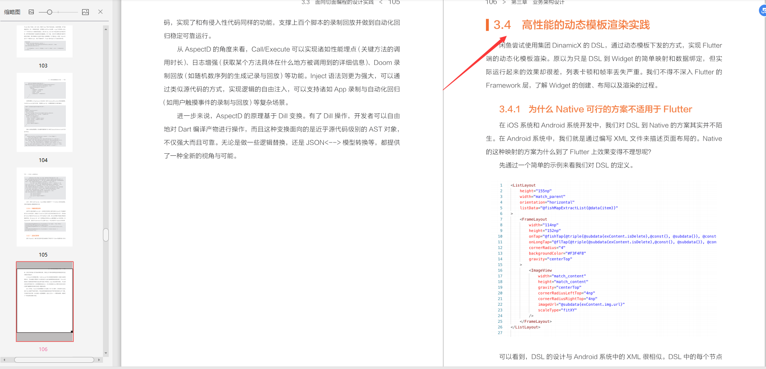The image size is (766, 369).
Task: Click the code line "<ImageView"
Action: 540,270
